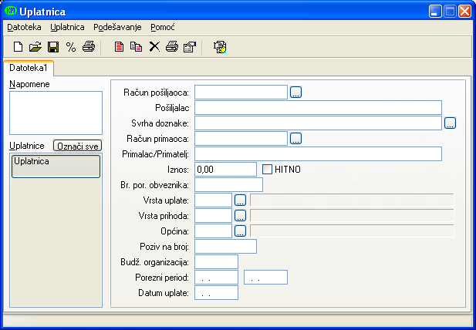Click the Napomene notes text area
The width and height of the screenshot is (476, 330).
tap(55, 113)
